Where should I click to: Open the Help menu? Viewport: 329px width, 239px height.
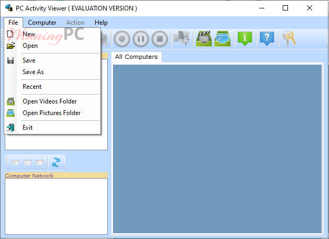[101, 23]
